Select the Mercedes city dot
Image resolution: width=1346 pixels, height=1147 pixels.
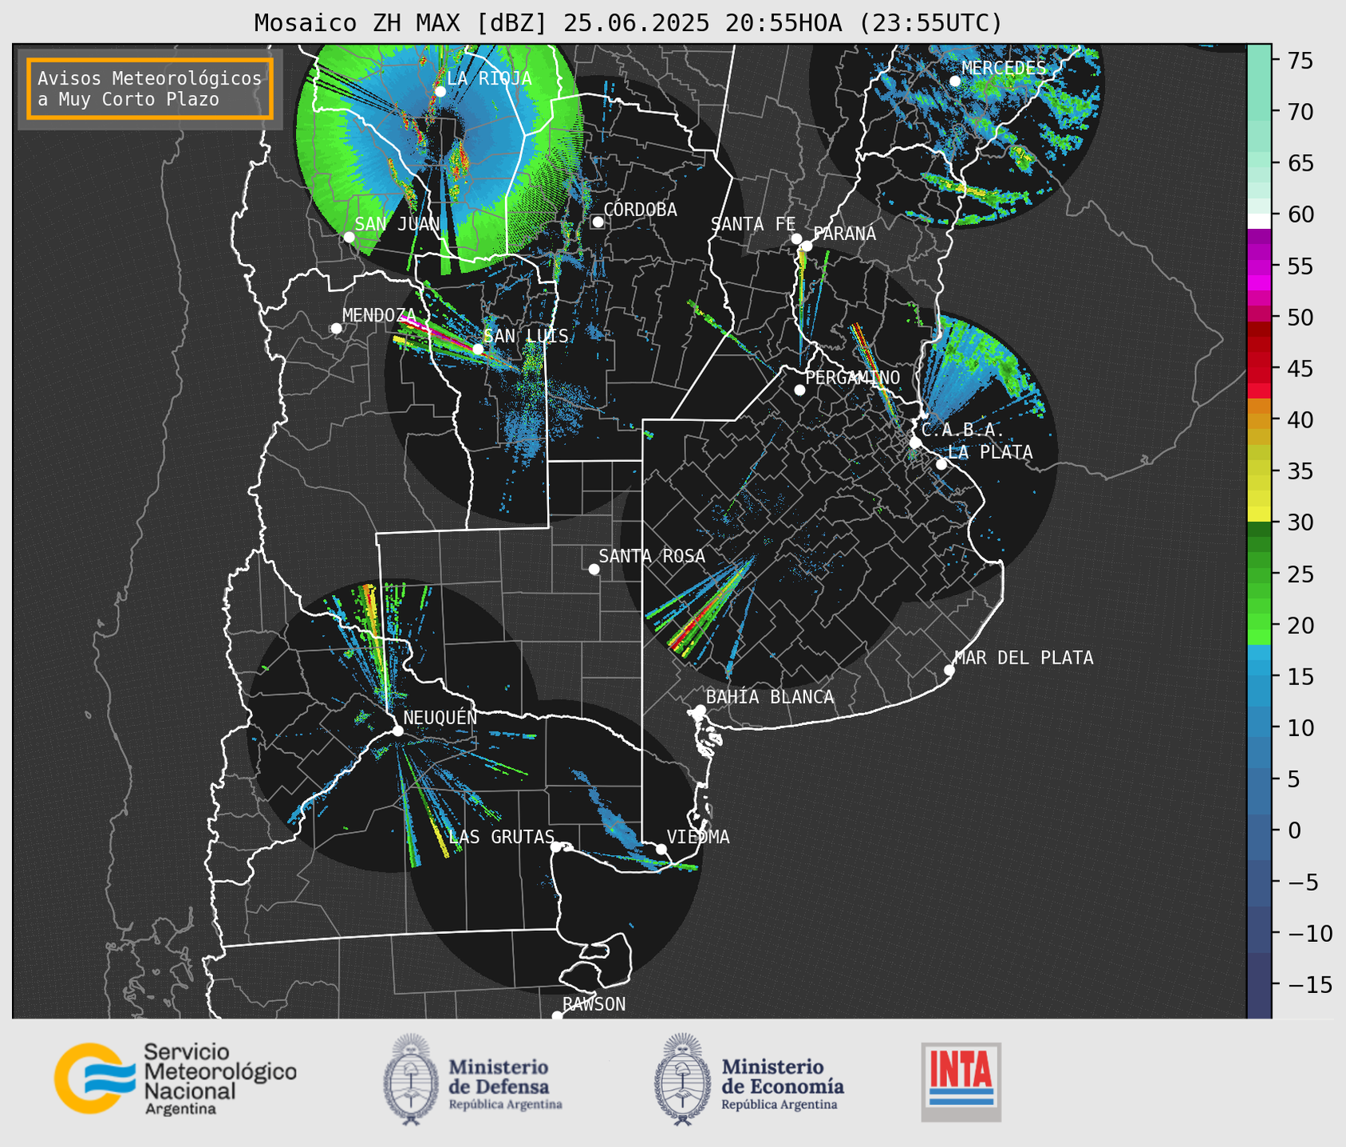coord(954,81)
